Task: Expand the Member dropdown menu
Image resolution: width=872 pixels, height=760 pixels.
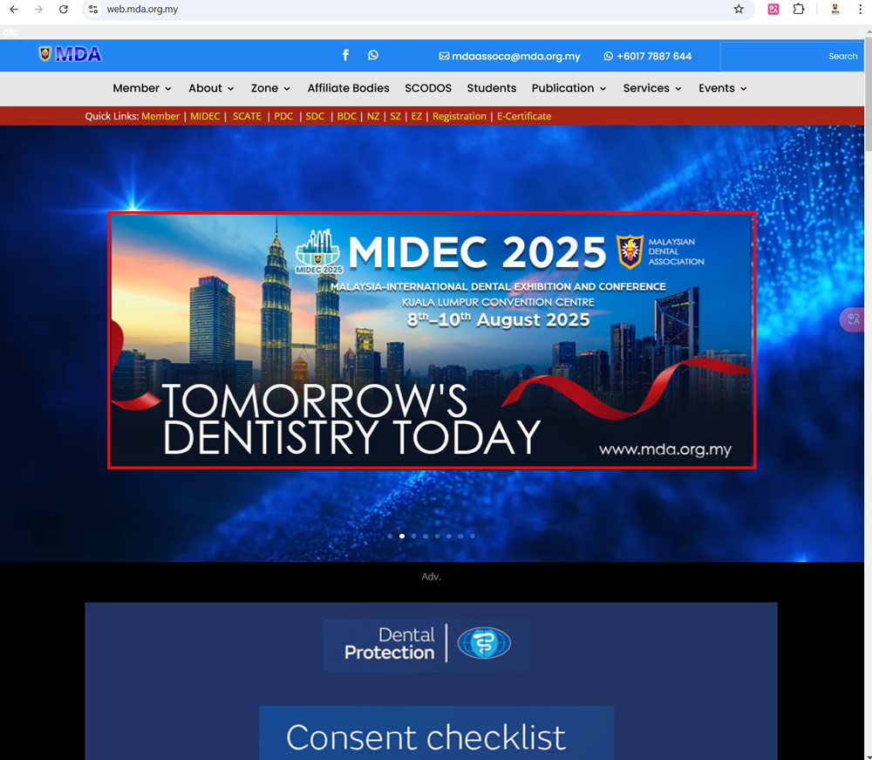Action: point(142,88)
